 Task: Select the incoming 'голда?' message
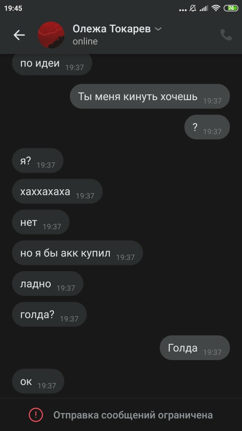tap(49, 314)
